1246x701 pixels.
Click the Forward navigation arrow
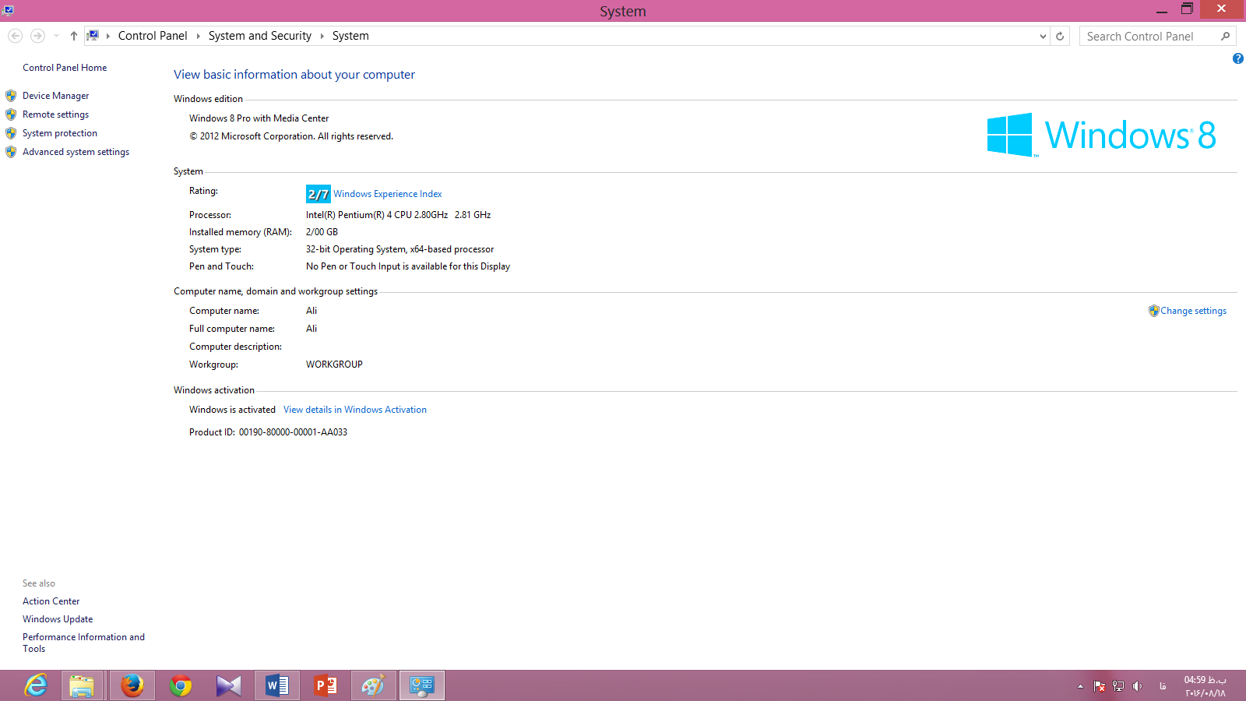[x=37, y=36]
